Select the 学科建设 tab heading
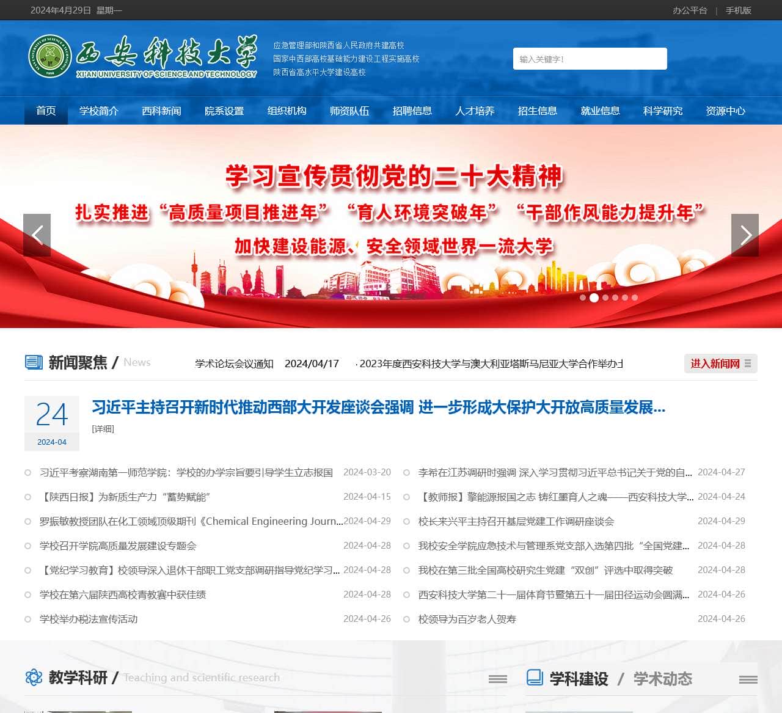This screenshot has width=782, height=713. click(579, 679)
